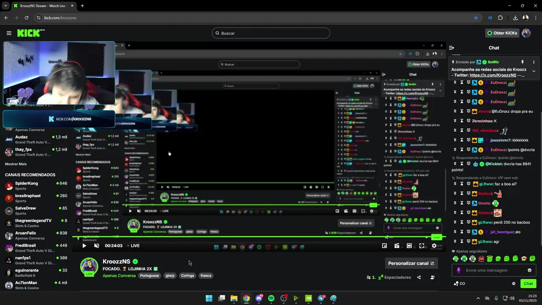The image size is (542, 305).
Task: Open FrediBrasil recommended channel
Action: point(36,248)
